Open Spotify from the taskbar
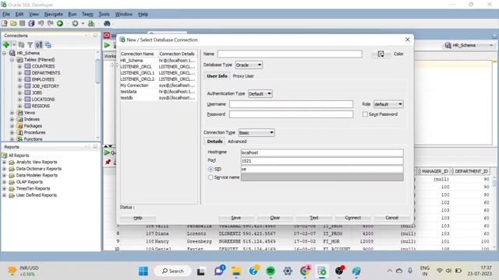 coord(271,271)
